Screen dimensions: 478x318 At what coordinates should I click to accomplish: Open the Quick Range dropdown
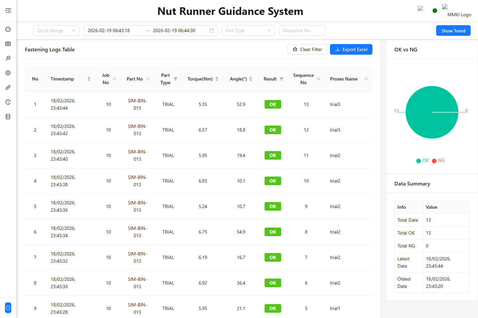click(56, 30)
